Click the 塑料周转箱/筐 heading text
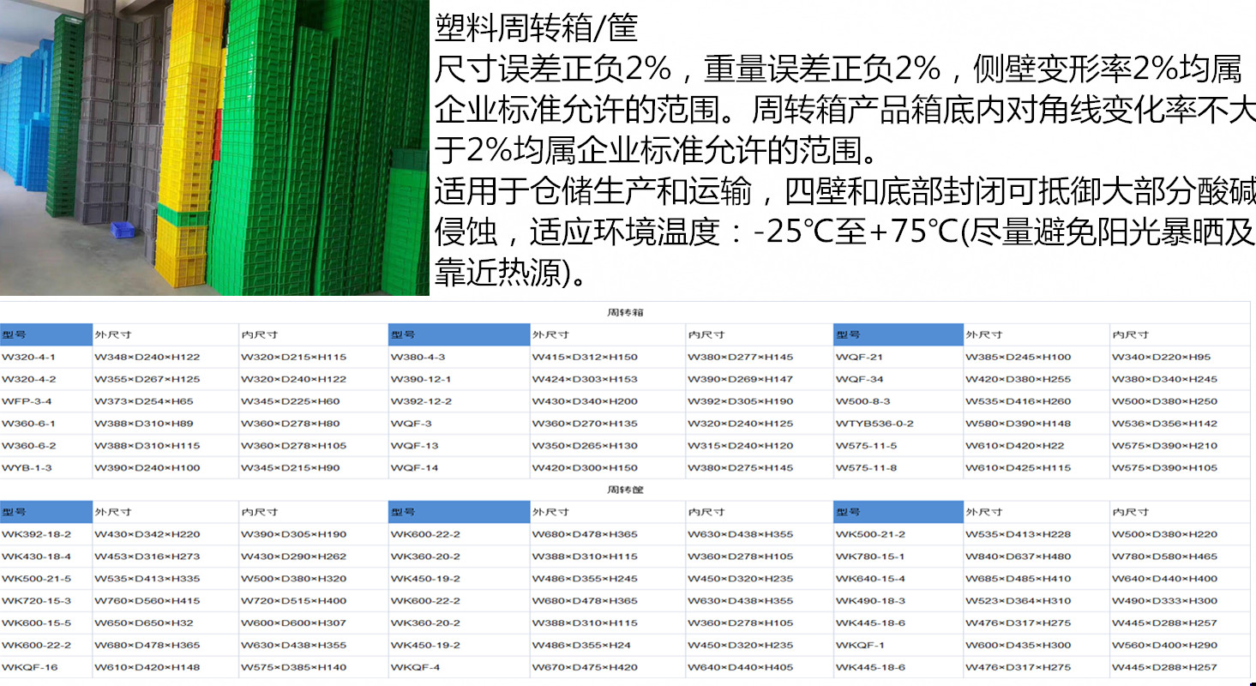Image resolution: width=1256 pixels, height=686 pixels. 536,28
